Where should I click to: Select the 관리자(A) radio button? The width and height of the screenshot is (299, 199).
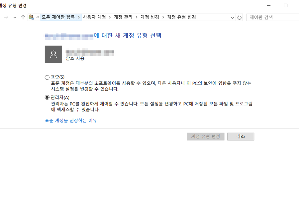click(47, 98)
